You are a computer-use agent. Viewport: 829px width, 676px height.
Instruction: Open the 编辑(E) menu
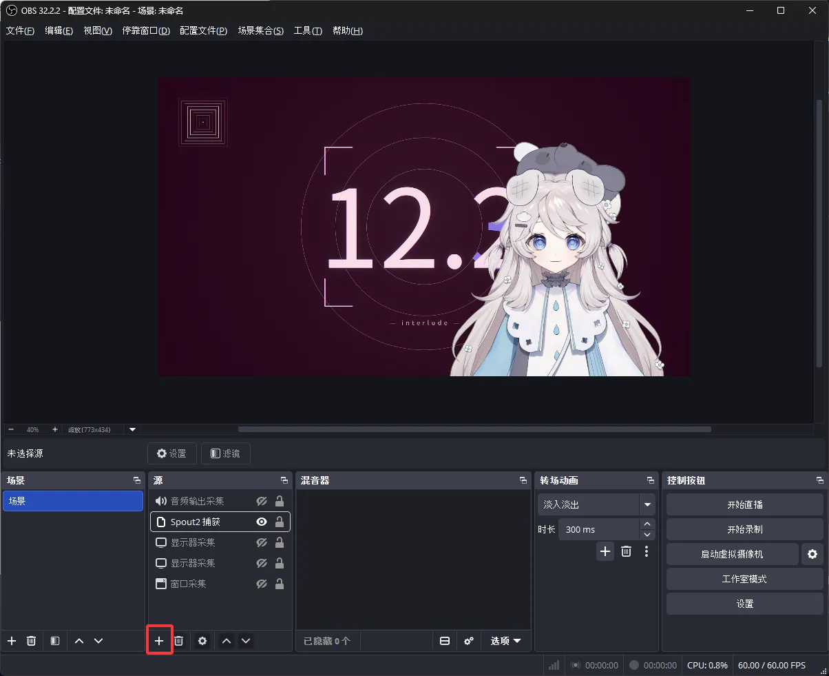click(x=59, y=30)
